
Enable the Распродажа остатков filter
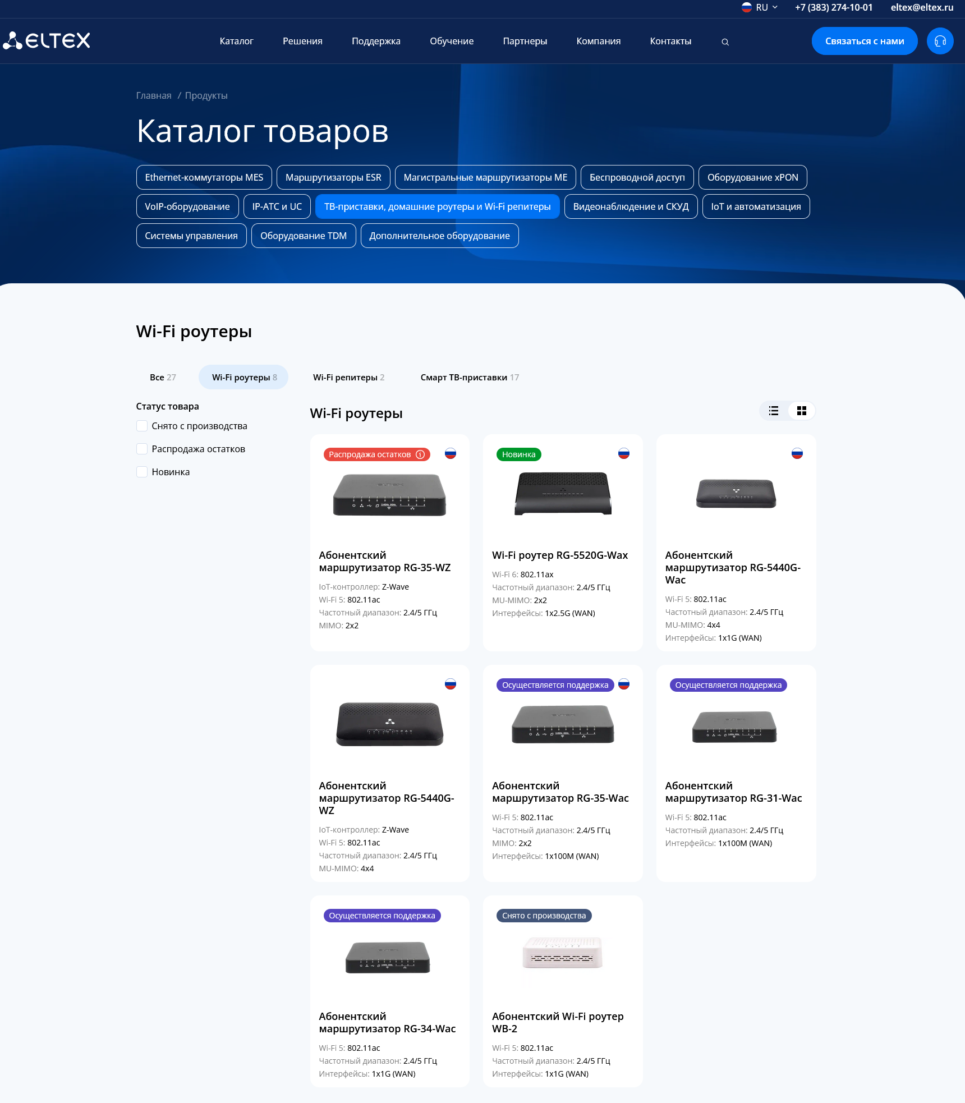[x=142, y=449]
